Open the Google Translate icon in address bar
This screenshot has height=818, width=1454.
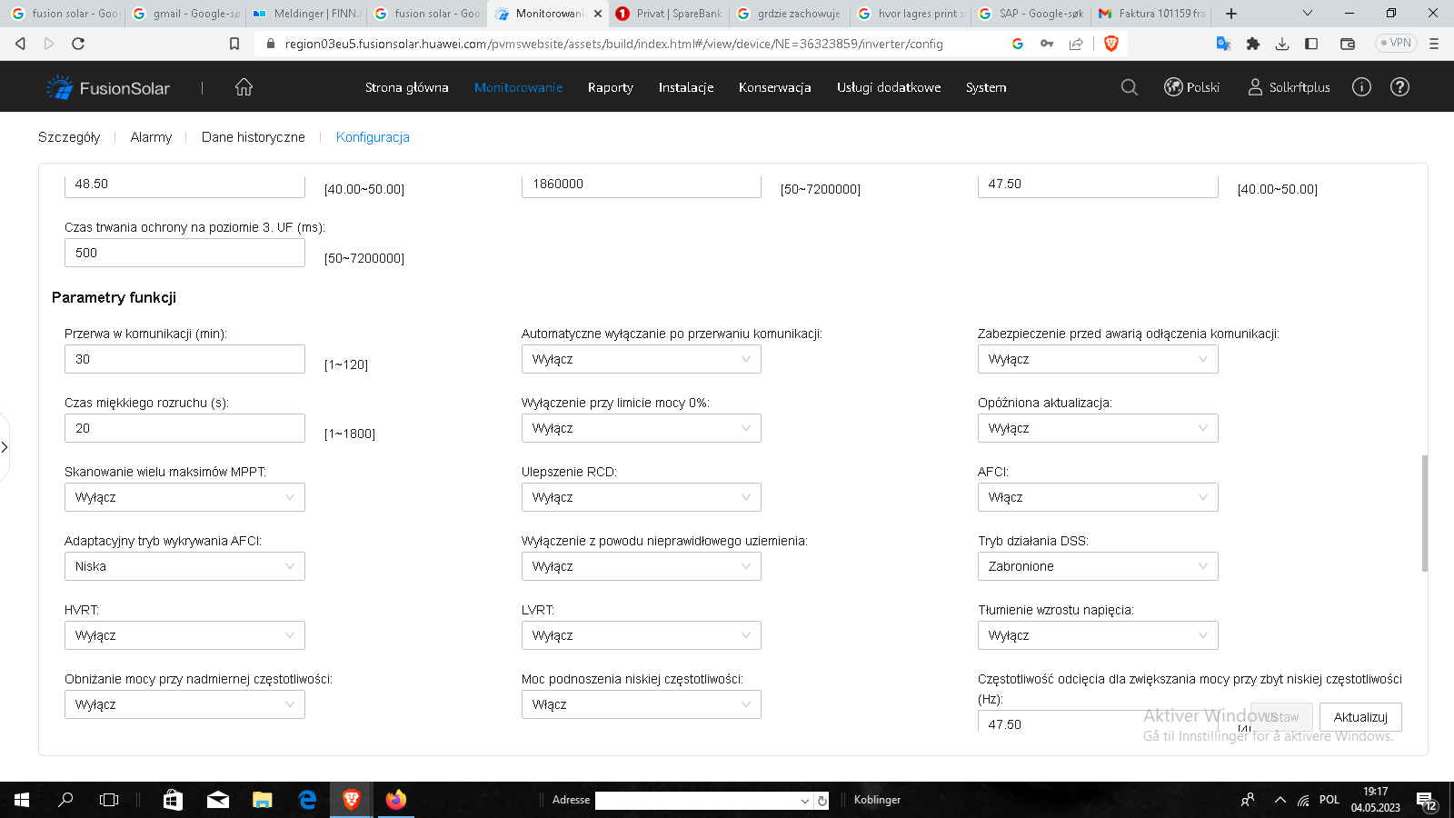[1223, 43]
